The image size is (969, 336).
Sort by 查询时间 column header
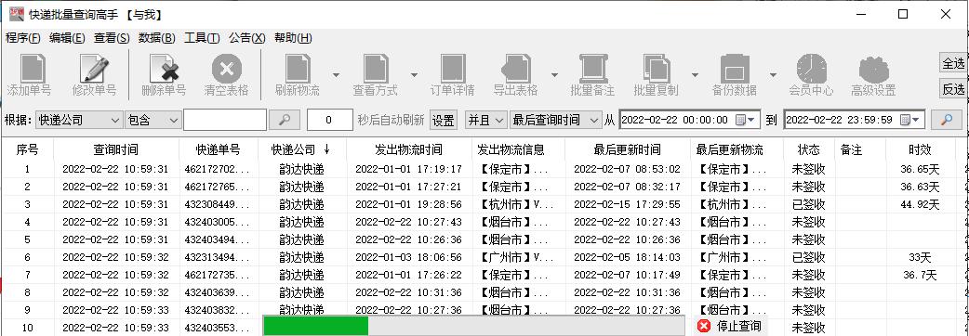pyautogui.click(x=116, y=149)
